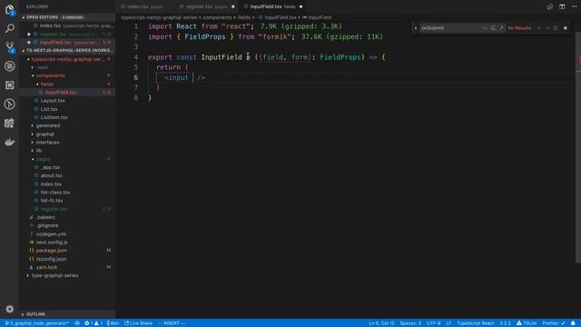Toggle Use Regular Expression in find widget
Image resolution: width=581 pixels, height=327 pixels.
501,28
